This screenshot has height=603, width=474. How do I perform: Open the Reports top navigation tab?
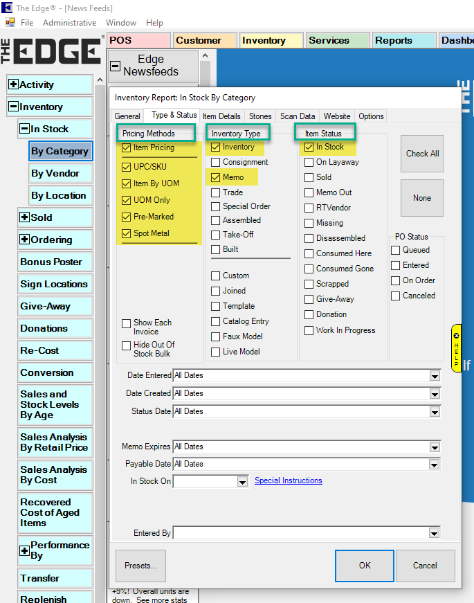click(394, 41)
